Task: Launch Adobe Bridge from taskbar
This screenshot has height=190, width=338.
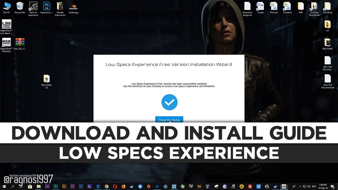Action: [64, 186]
